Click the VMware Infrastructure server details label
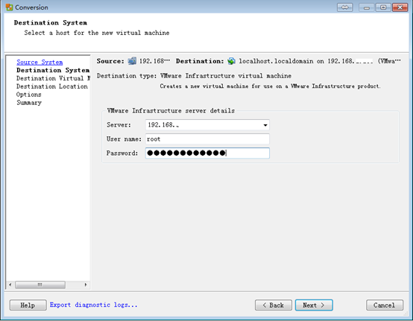The height and width of the screenshot is (321, 413). [x=171, y=111]
